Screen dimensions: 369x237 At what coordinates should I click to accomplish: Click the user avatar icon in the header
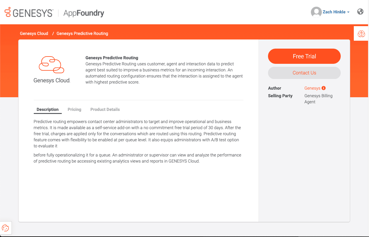pos(316,12)
